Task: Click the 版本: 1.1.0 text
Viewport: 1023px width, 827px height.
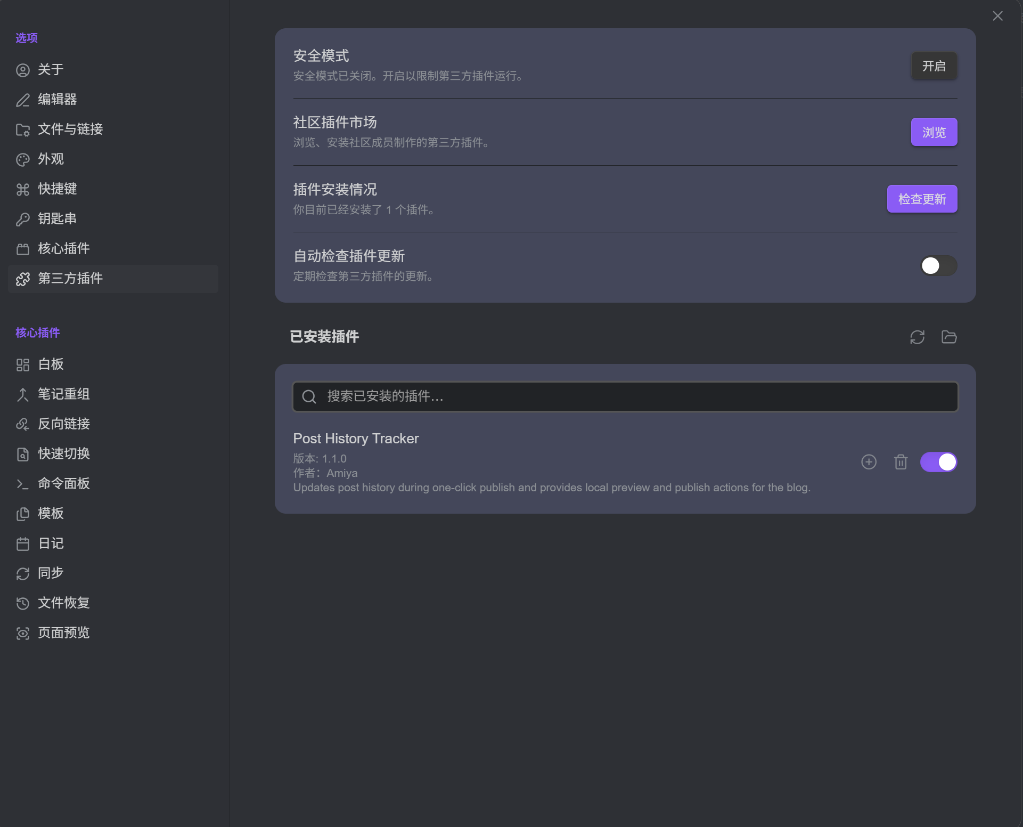Action: tap(320, 459)
